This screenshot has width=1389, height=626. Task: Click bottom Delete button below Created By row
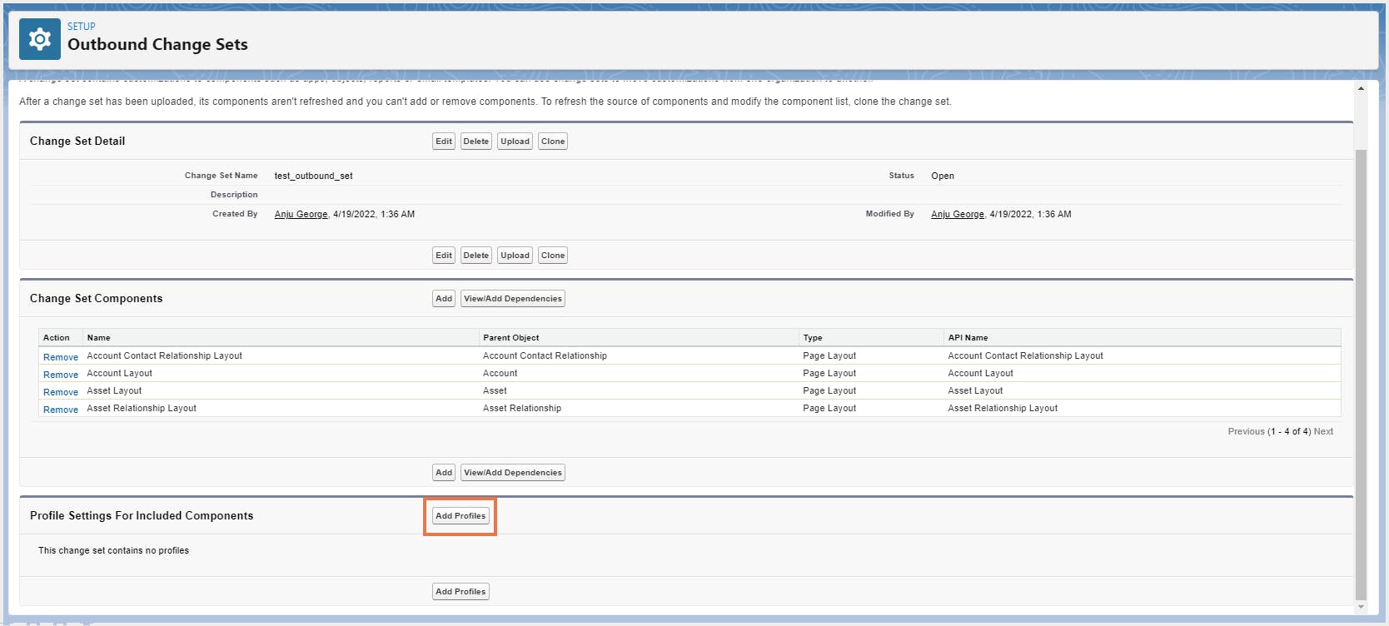[476, 256]
